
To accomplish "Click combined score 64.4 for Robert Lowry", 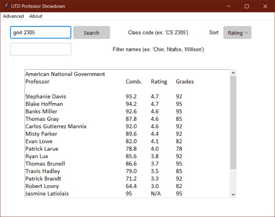I will click(x=131, y=186).
